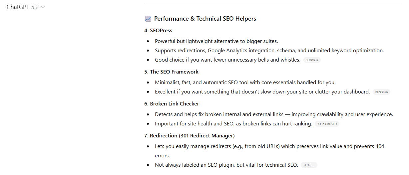Open the Backlinko source citation
409x175 pixels.
381,92
